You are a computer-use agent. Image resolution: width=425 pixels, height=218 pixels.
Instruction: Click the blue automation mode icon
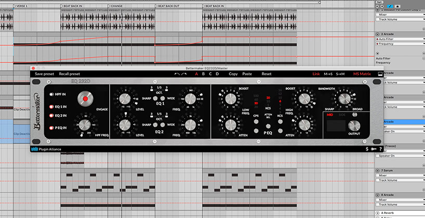point(391,6)
